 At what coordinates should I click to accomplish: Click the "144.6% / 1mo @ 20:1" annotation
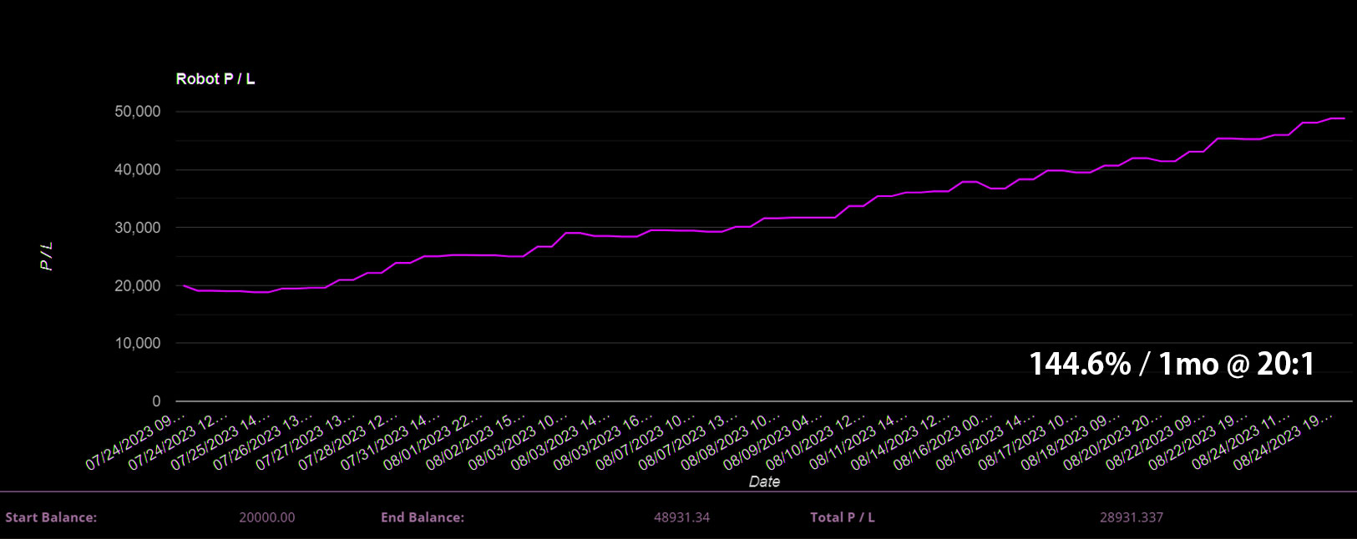tap(1172, 364)
